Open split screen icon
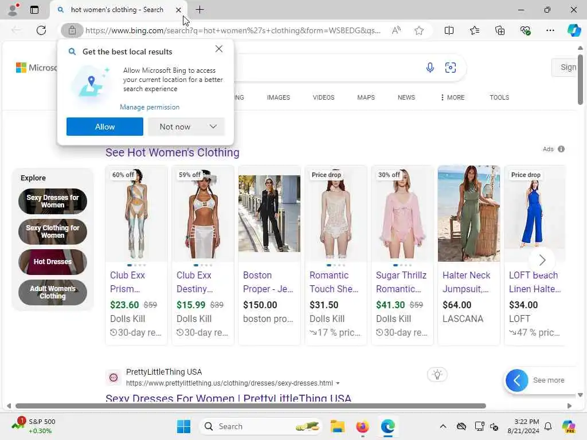Screen dimensions: 587x440 [x=449, y=30]
